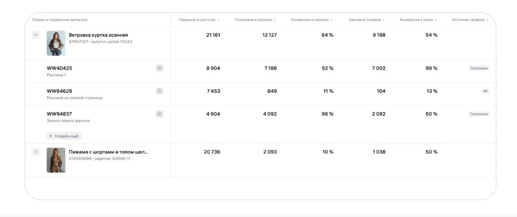
Task: Expand the 'Пижама с шортами' row
Action: coord(36,152)
